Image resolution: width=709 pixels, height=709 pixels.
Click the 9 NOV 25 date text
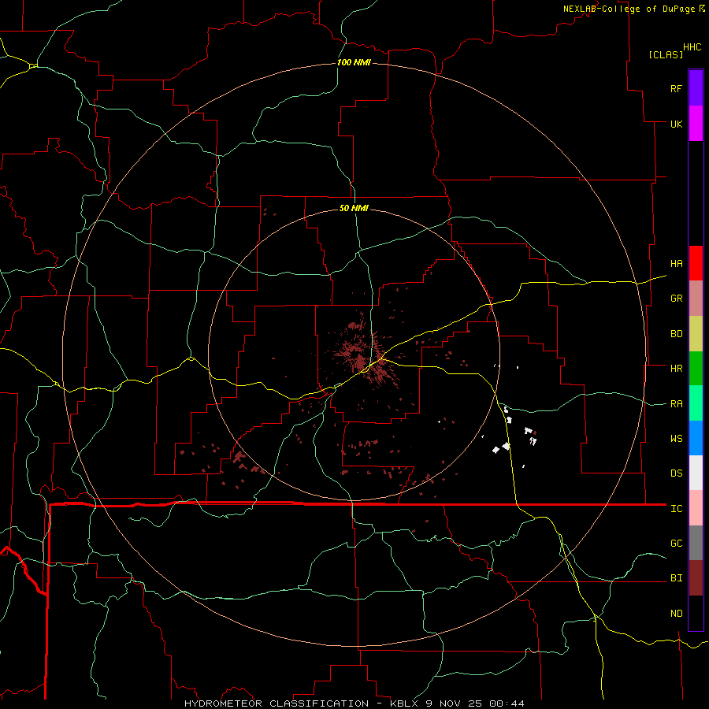tap(455, 703)
